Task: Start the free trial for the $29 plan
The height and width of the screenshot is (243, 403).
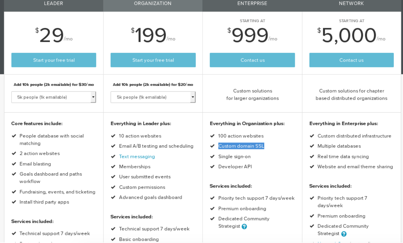Action: pos(54,60)
